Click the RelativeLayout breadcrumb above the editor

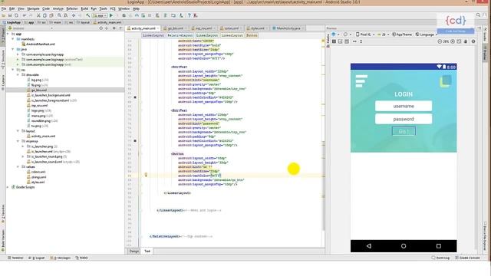tap(180, 35)
